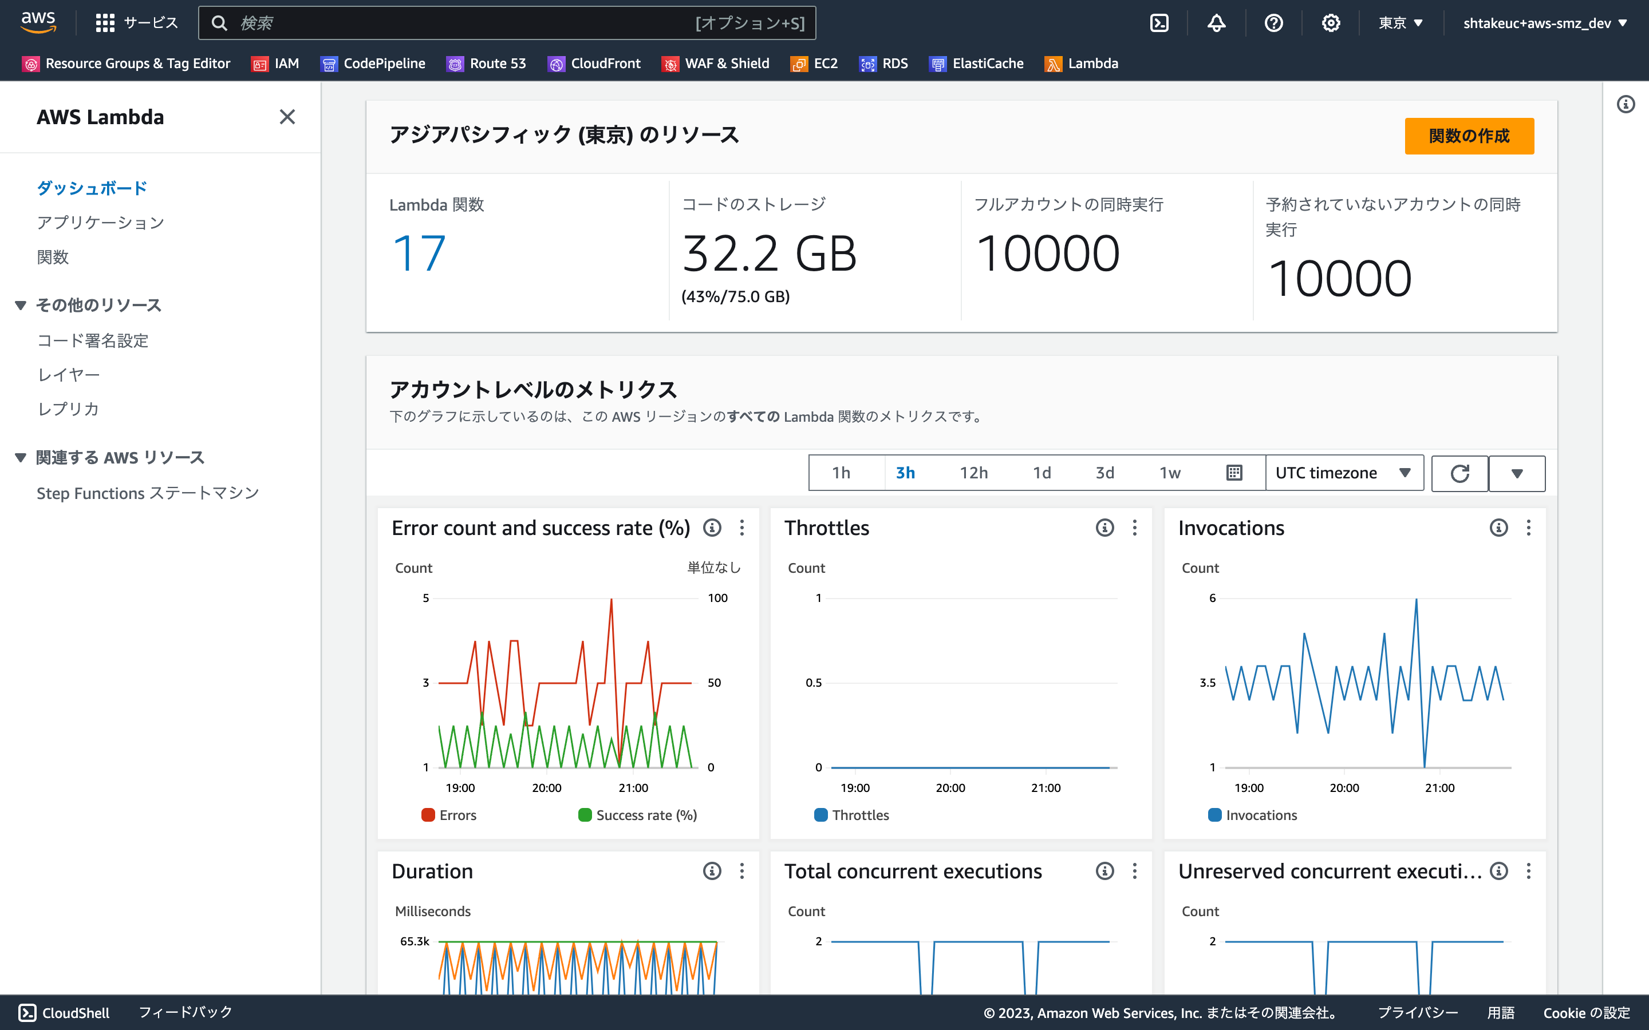Select the 1h time range
Viewport: 1649px width, 1030px height.
[x=842, y=473]
